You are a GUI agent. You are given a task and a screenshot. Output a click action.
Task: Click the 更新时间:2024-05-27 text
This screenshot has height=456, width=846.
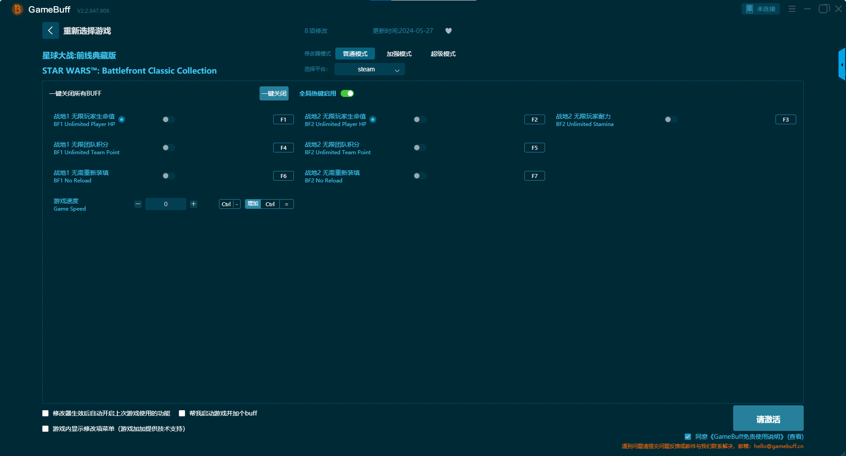click(403, 31)
